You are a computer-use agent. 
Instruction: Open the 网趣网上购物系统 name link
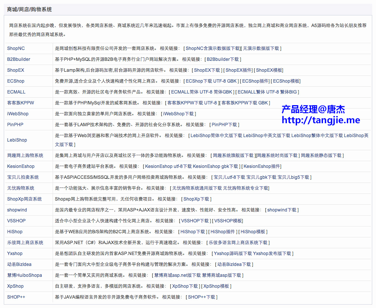tap(25, 156)
